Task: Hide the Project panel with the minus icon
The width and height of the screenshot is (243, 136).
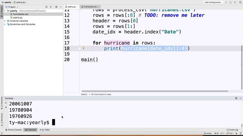Action: coord(61,7)
